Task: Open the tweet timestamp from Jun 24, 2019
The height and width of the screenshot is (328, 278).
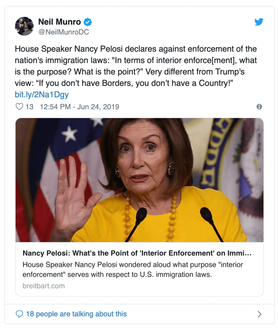Action: click(80, 107)
